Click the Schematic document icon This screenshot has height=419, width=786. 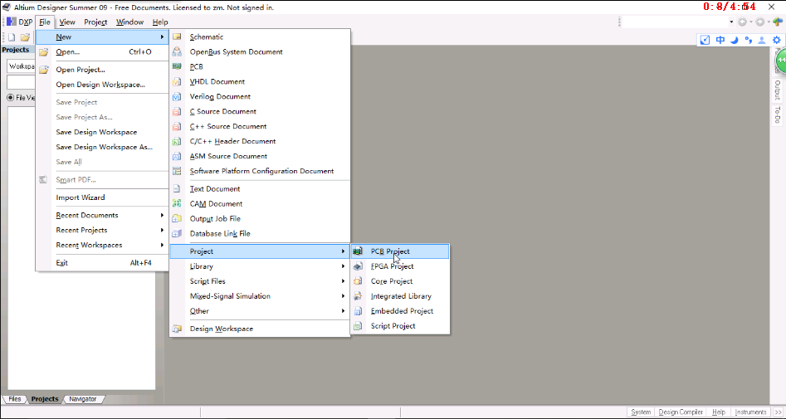click(177, 37)
